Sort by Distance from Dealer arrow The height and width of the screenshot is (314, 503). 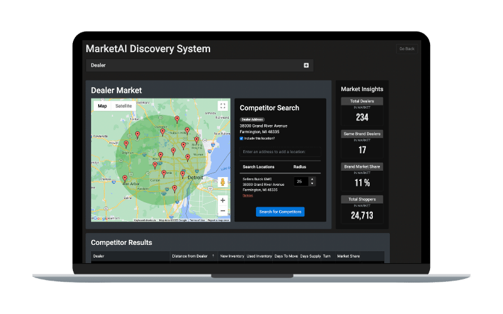[x=213, y=256]
